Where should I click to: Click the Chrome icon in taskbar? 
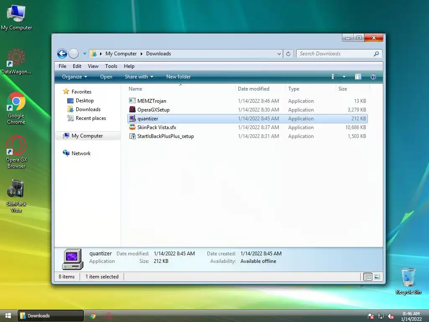(x=93, y=316)
